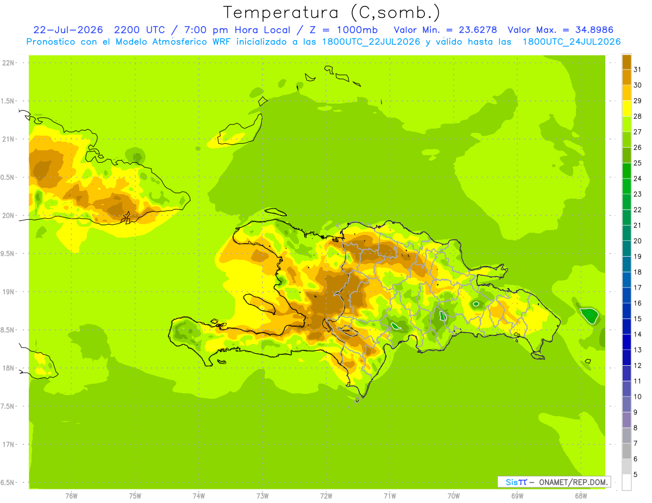Image resolution: width=652 pixels, height=503 pixels.
Task: Select legend color band between 26 and 27
Action: (x=626, y=139)
